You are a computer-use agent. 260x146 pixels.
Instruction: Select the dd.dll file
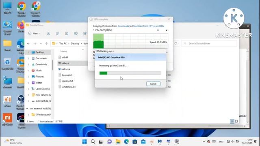pos(63,58)
